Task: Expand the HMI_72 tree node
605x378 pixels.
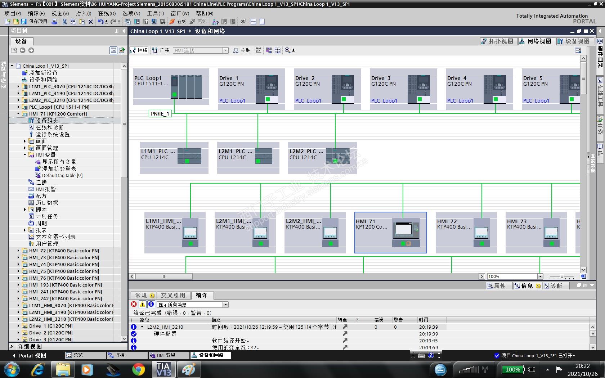Action: pyautogui.click(x=18, y=251)
